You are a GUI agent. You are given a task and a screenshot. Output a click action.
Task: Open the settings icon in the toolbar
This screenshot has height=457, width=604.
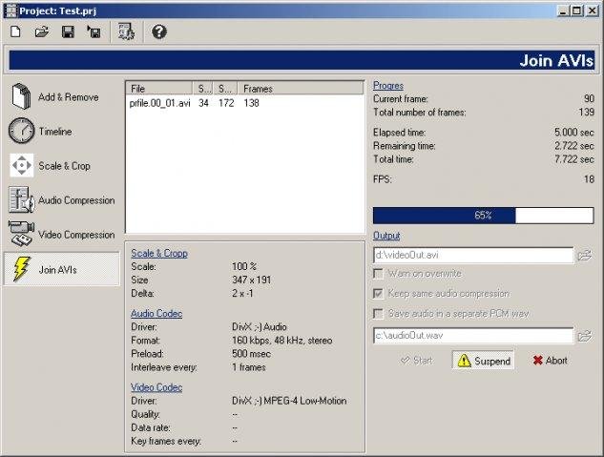[126, 32]
